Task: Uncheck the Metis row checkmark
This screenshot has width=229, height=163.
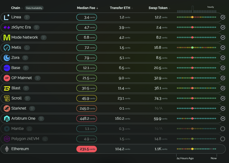Action: point(223,48)
